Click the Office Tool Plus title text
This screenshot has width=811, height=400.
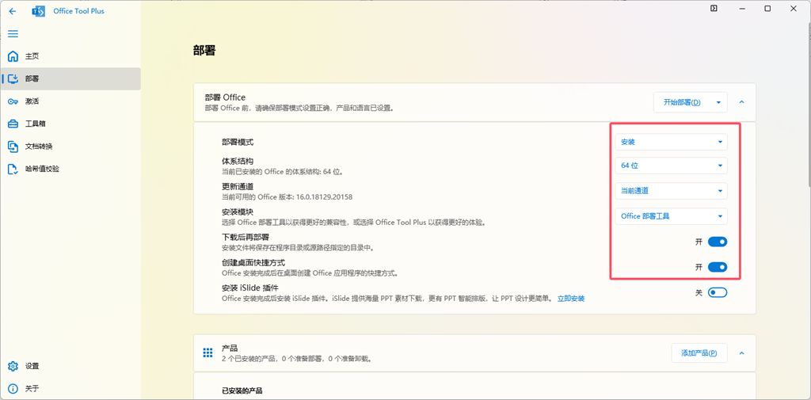point(78,11)
